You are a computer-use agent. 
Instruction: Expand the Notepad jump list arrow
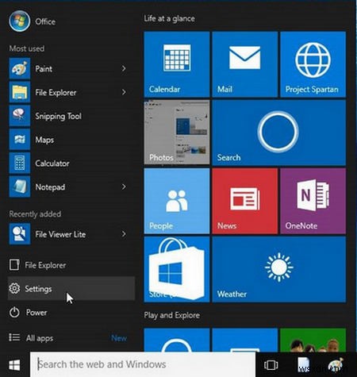[x=124, y=187]
